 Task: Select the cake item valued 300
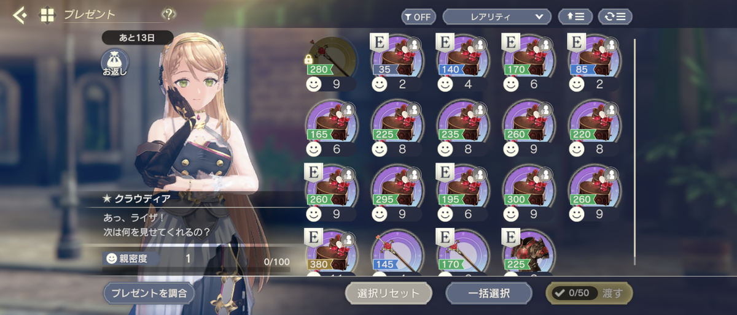[x=529, y=191]
